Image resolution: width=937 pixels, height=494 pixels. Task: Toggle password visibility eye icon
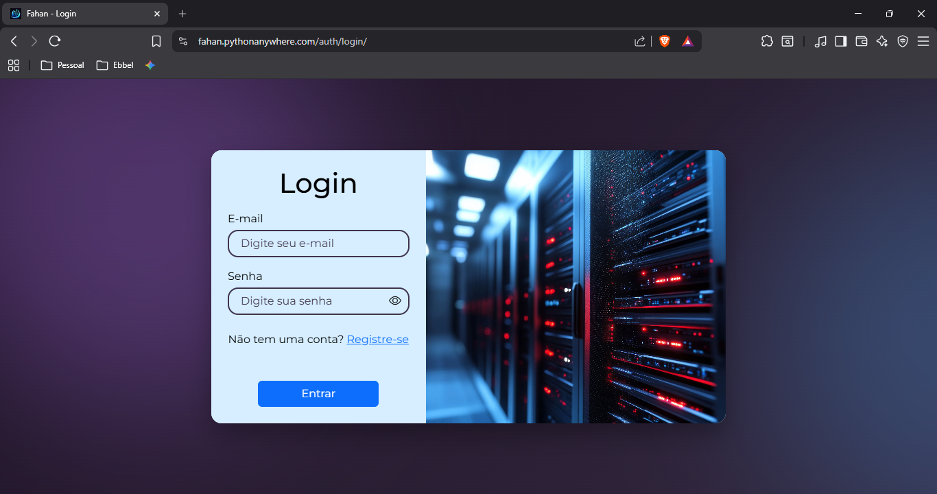[395, 301]
